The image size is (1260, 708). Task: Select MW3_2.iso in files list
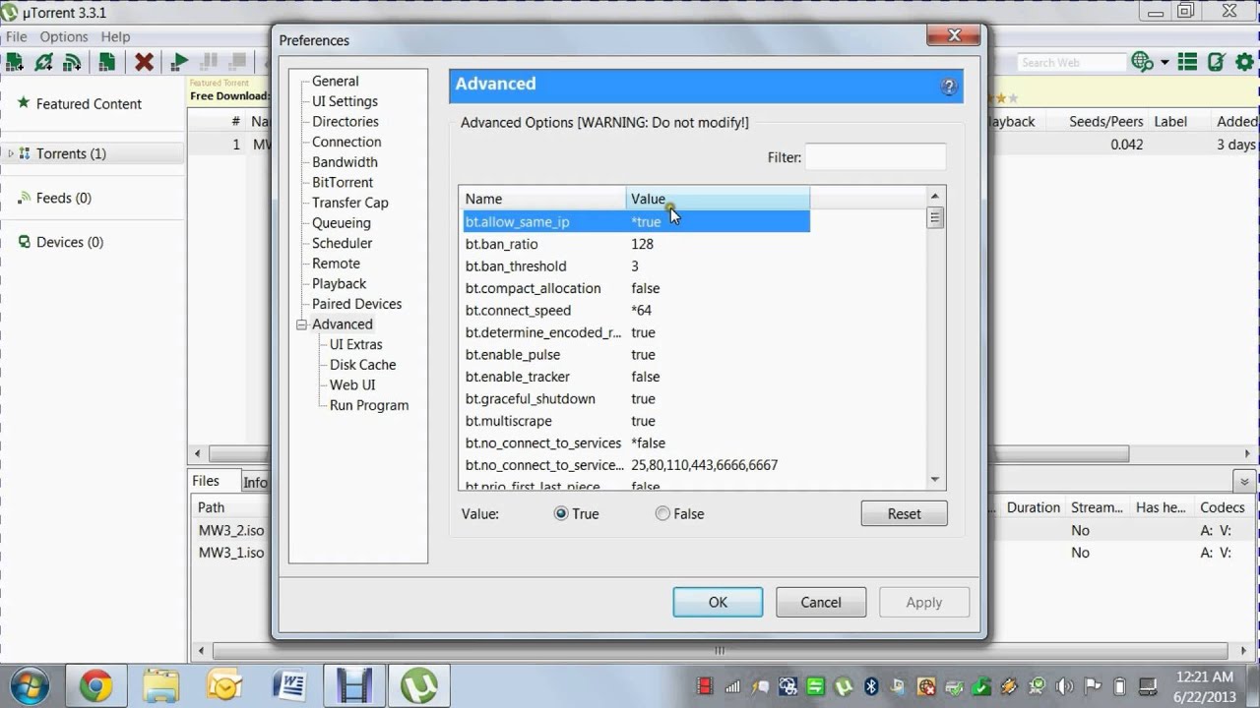230,530
